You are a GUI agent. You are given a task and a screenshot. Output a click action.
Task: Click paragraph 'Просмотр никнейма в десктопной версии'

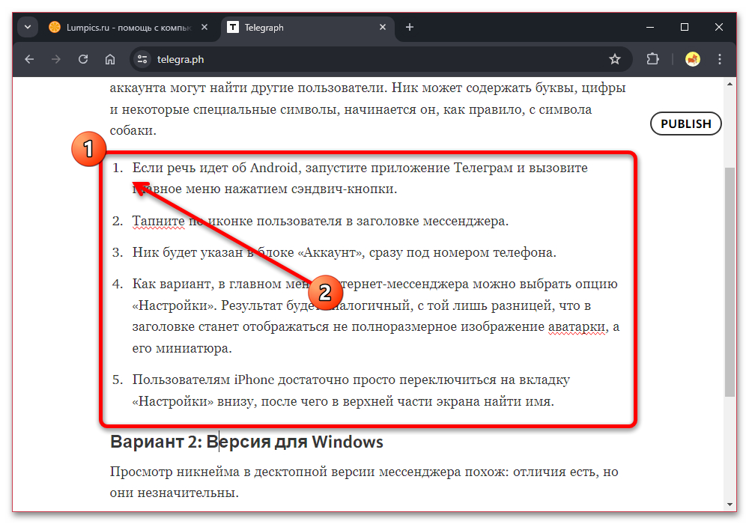click(x=364, y=482)
